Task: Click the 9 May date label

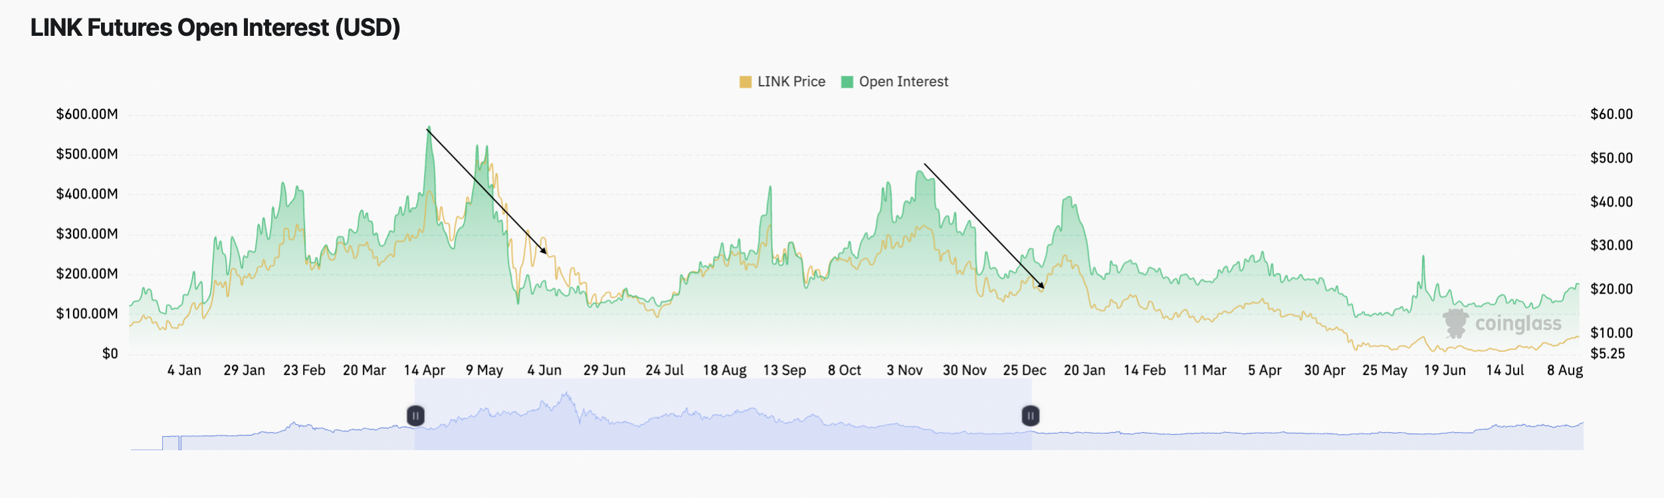Action: [x=484, y=371]
